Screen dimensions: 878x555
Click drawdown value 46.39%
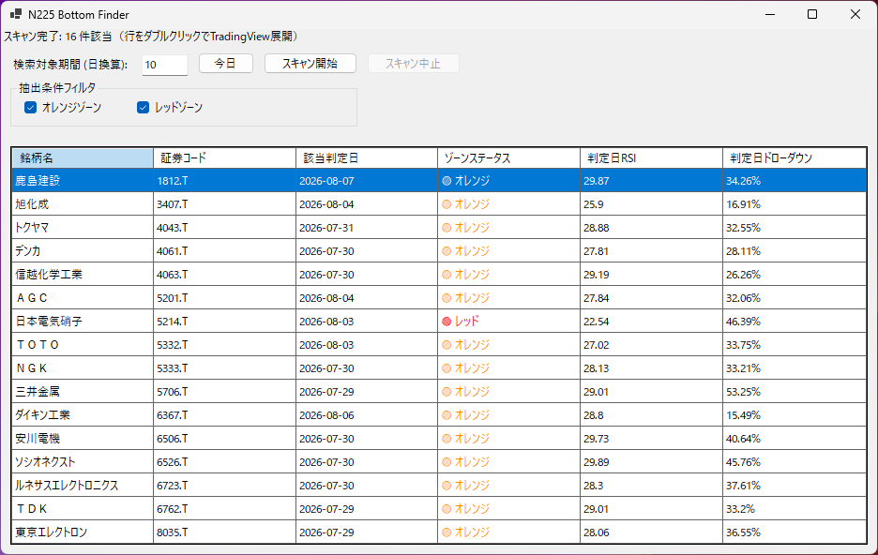pyautogui.click(x=744, y=322)
